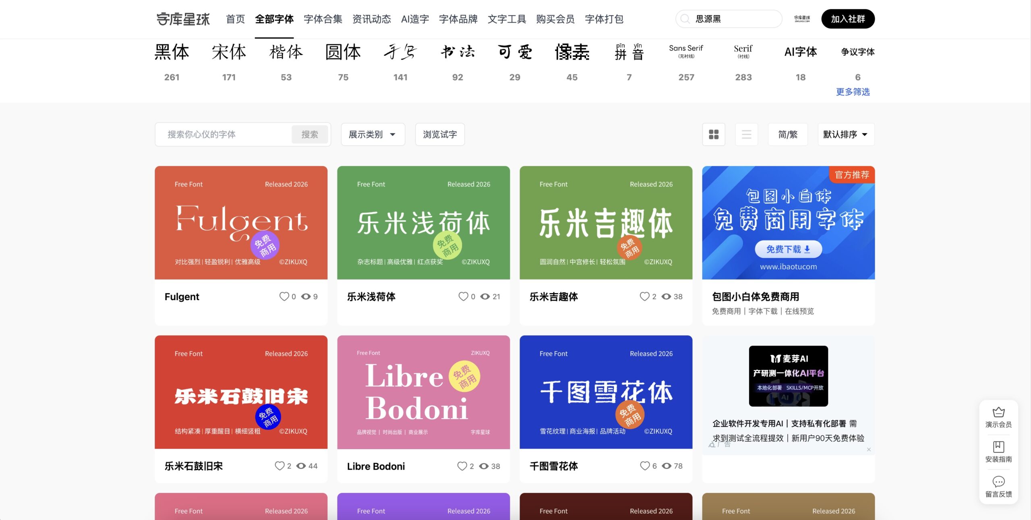Open the 乐米浅荷体 preview thumbnail
Image resolution: width=1031 pixels, height=520 pixels.
coord(424,223)
